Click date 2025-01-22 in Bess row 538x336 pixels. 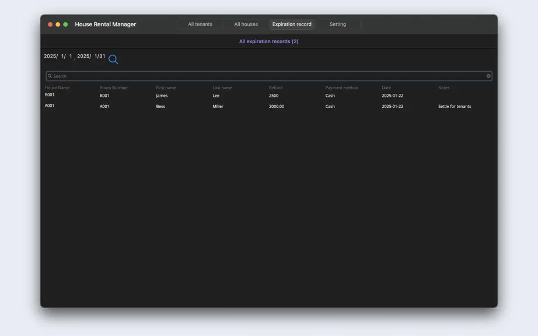point(393,106)
